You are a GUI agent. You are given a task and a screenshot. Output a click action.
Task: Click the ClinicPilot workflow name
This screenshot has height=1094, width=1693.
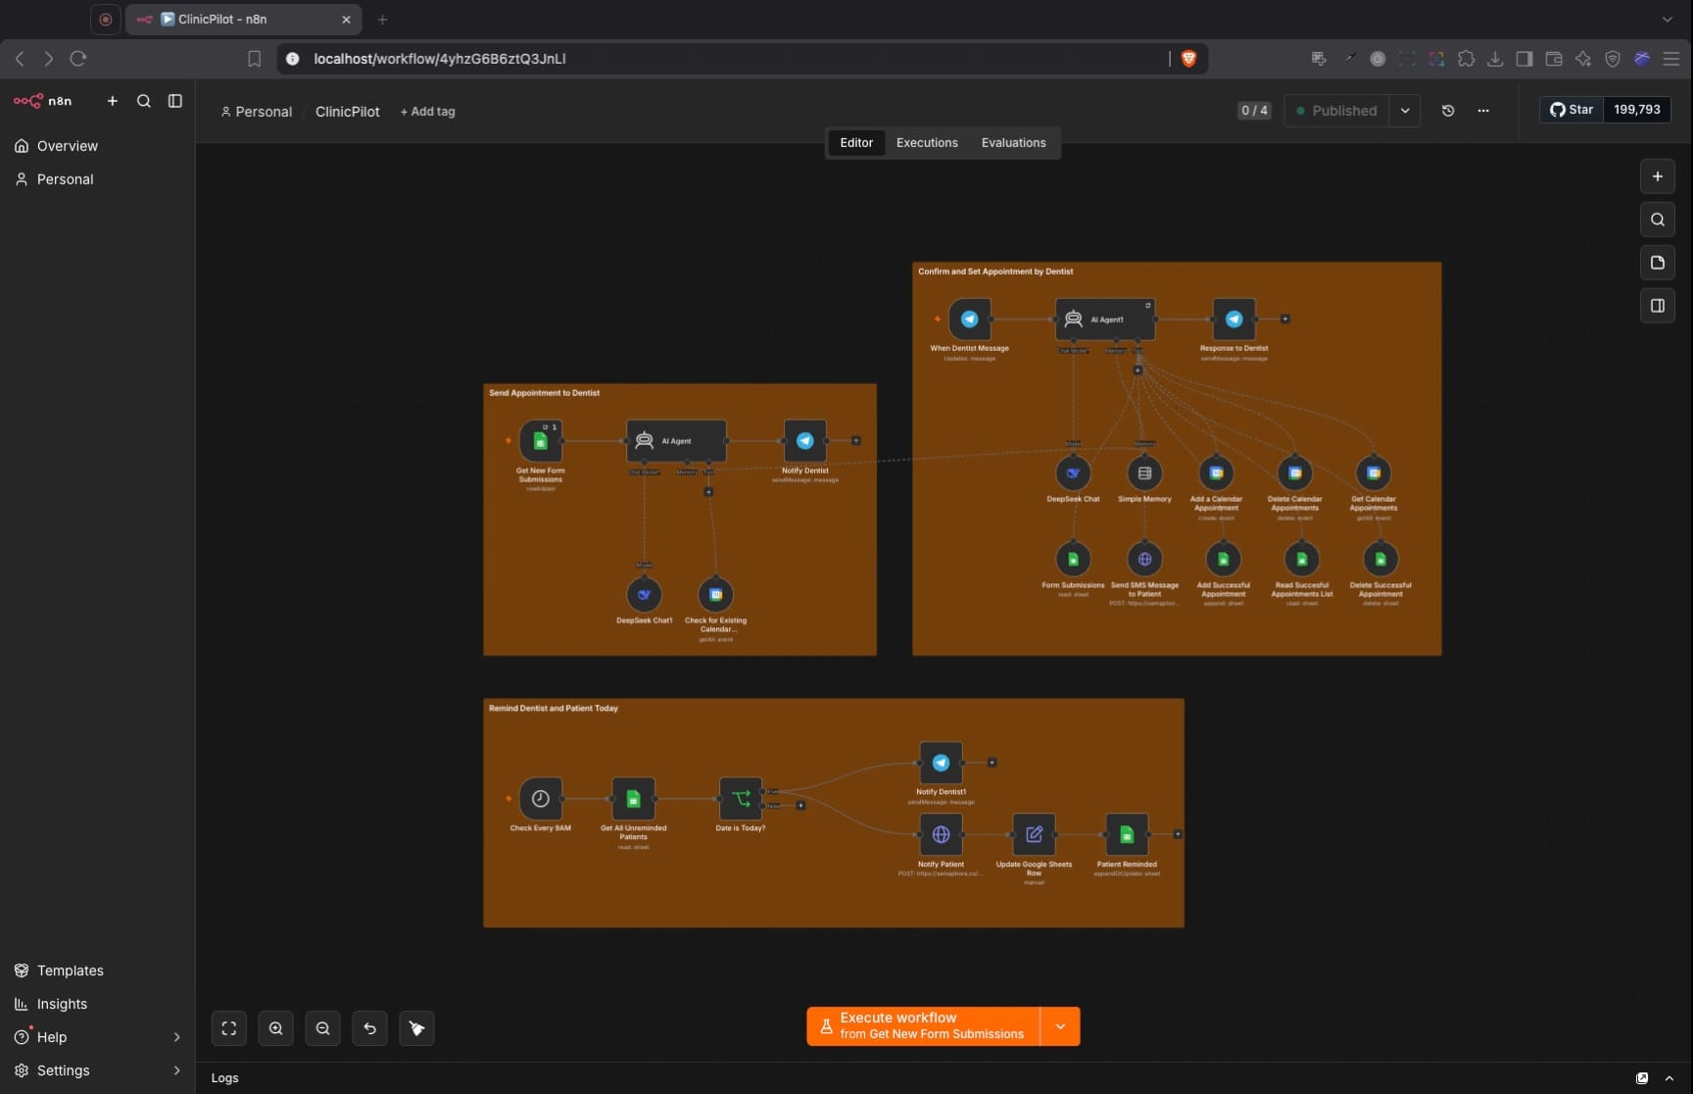(348, 112)
